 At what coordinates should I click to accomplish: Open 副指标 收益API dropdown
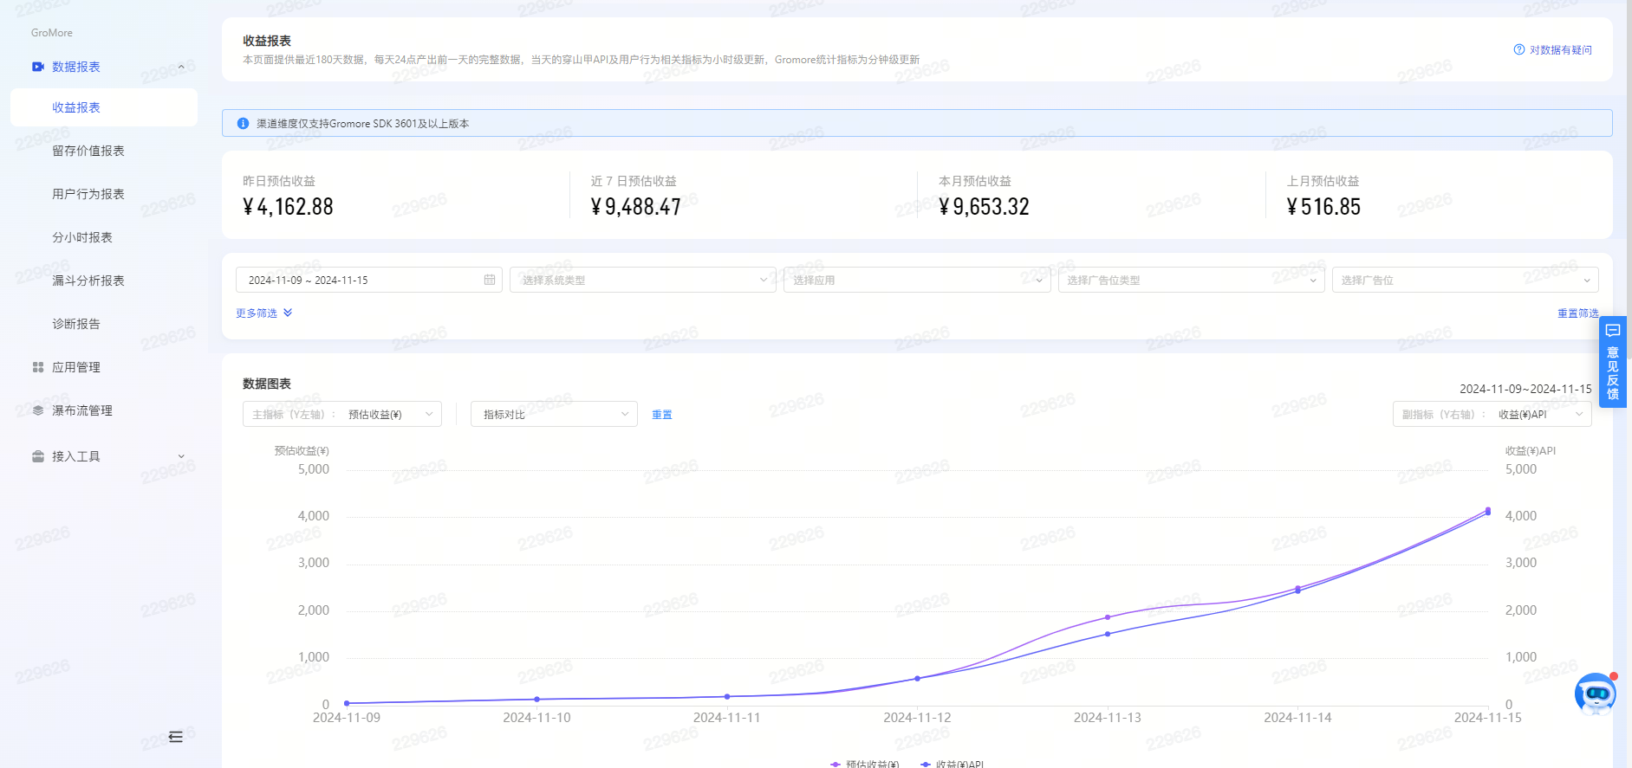[x=1492, y=414]
